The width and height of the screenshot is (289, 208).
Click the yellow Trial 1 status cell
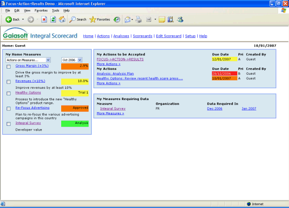click(75, 93)
